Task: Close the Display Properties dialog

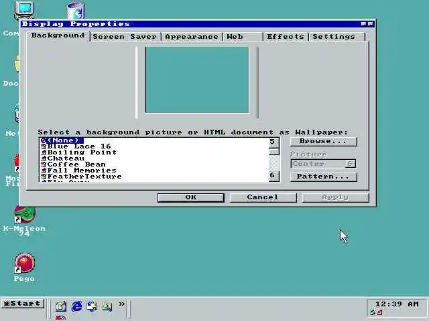Action: (370, 24)
